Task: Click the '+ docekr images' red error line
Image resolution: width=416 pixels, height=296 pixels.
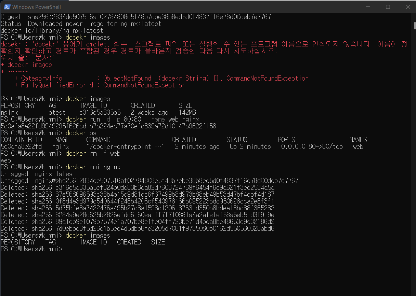Action: 26,65
